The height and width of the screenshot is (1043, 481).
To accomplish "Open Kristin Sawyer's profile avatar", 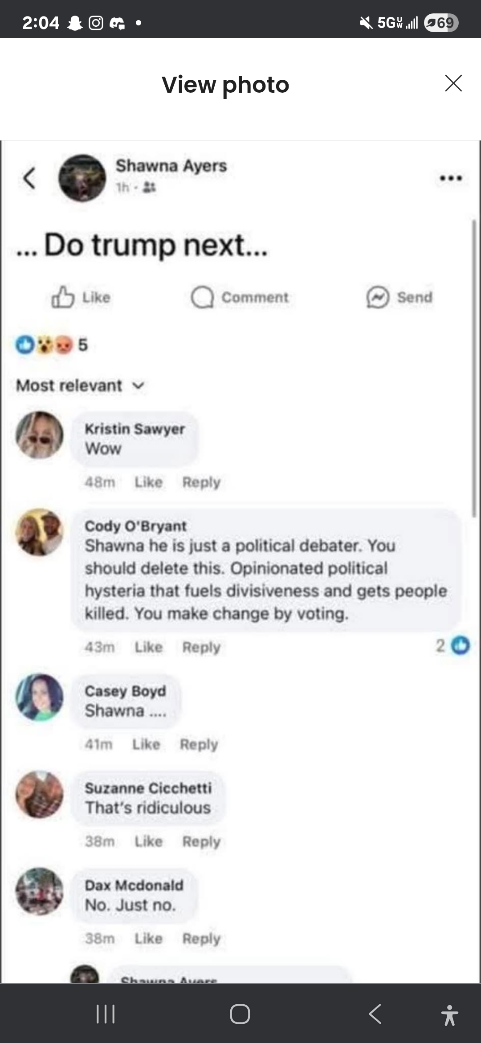I will pyautogui.click(x=39, y=435).
